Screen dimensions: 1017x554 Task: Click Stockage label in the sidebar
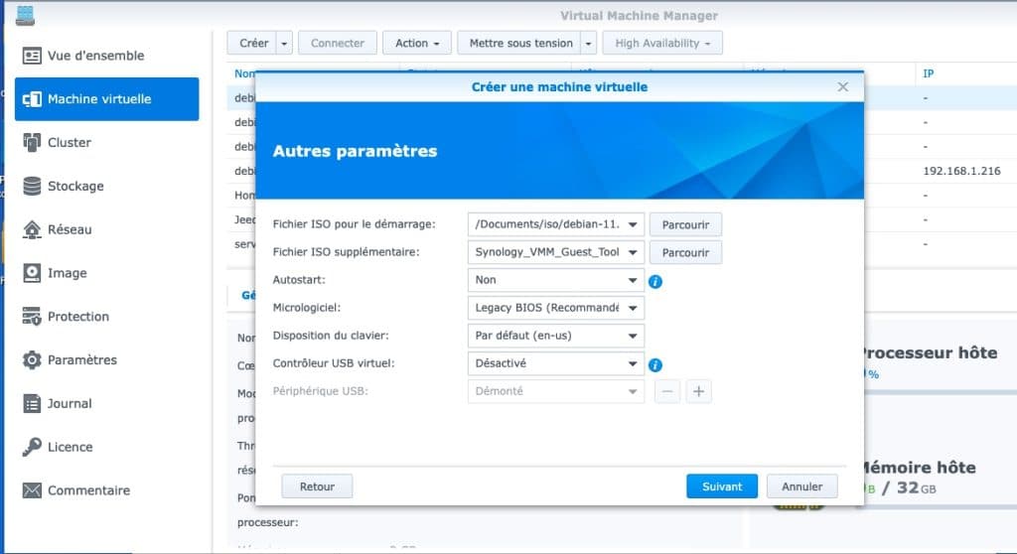pos(75,187)
